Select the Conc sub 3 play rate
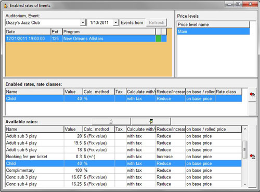The width and height of the screenshot is (260, 192). point(123,177)
